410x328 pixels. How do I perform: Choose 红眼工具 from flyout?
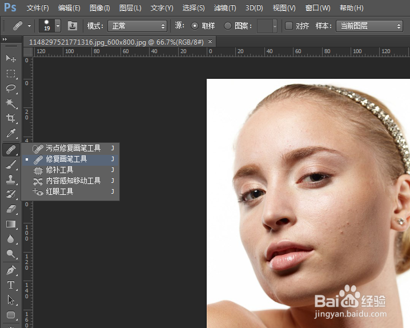[70, 192]
